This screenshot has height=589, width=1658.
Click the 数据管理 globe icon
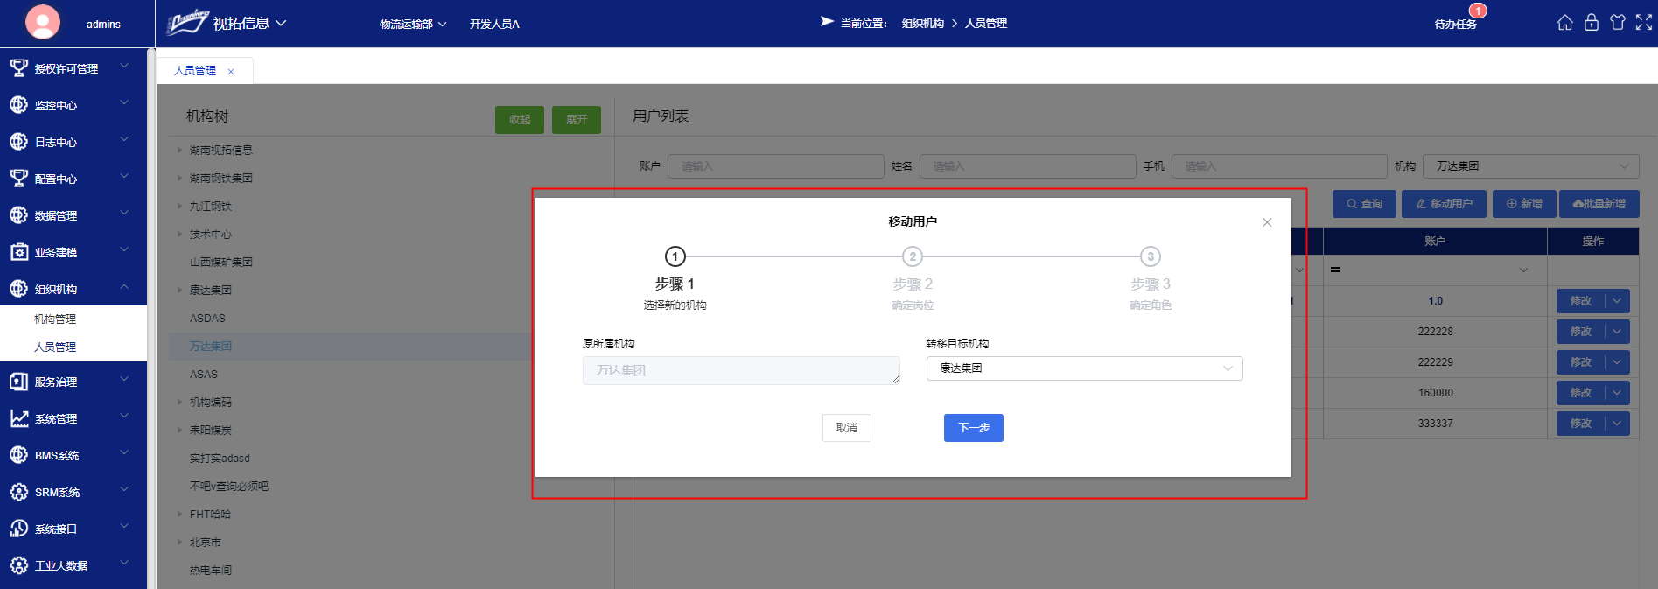point(18,214)
